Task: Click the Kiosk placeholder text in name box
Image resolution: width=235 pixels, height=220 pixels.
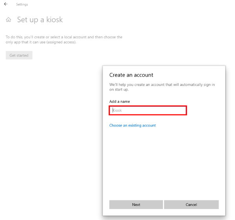Action: (117, 111)
